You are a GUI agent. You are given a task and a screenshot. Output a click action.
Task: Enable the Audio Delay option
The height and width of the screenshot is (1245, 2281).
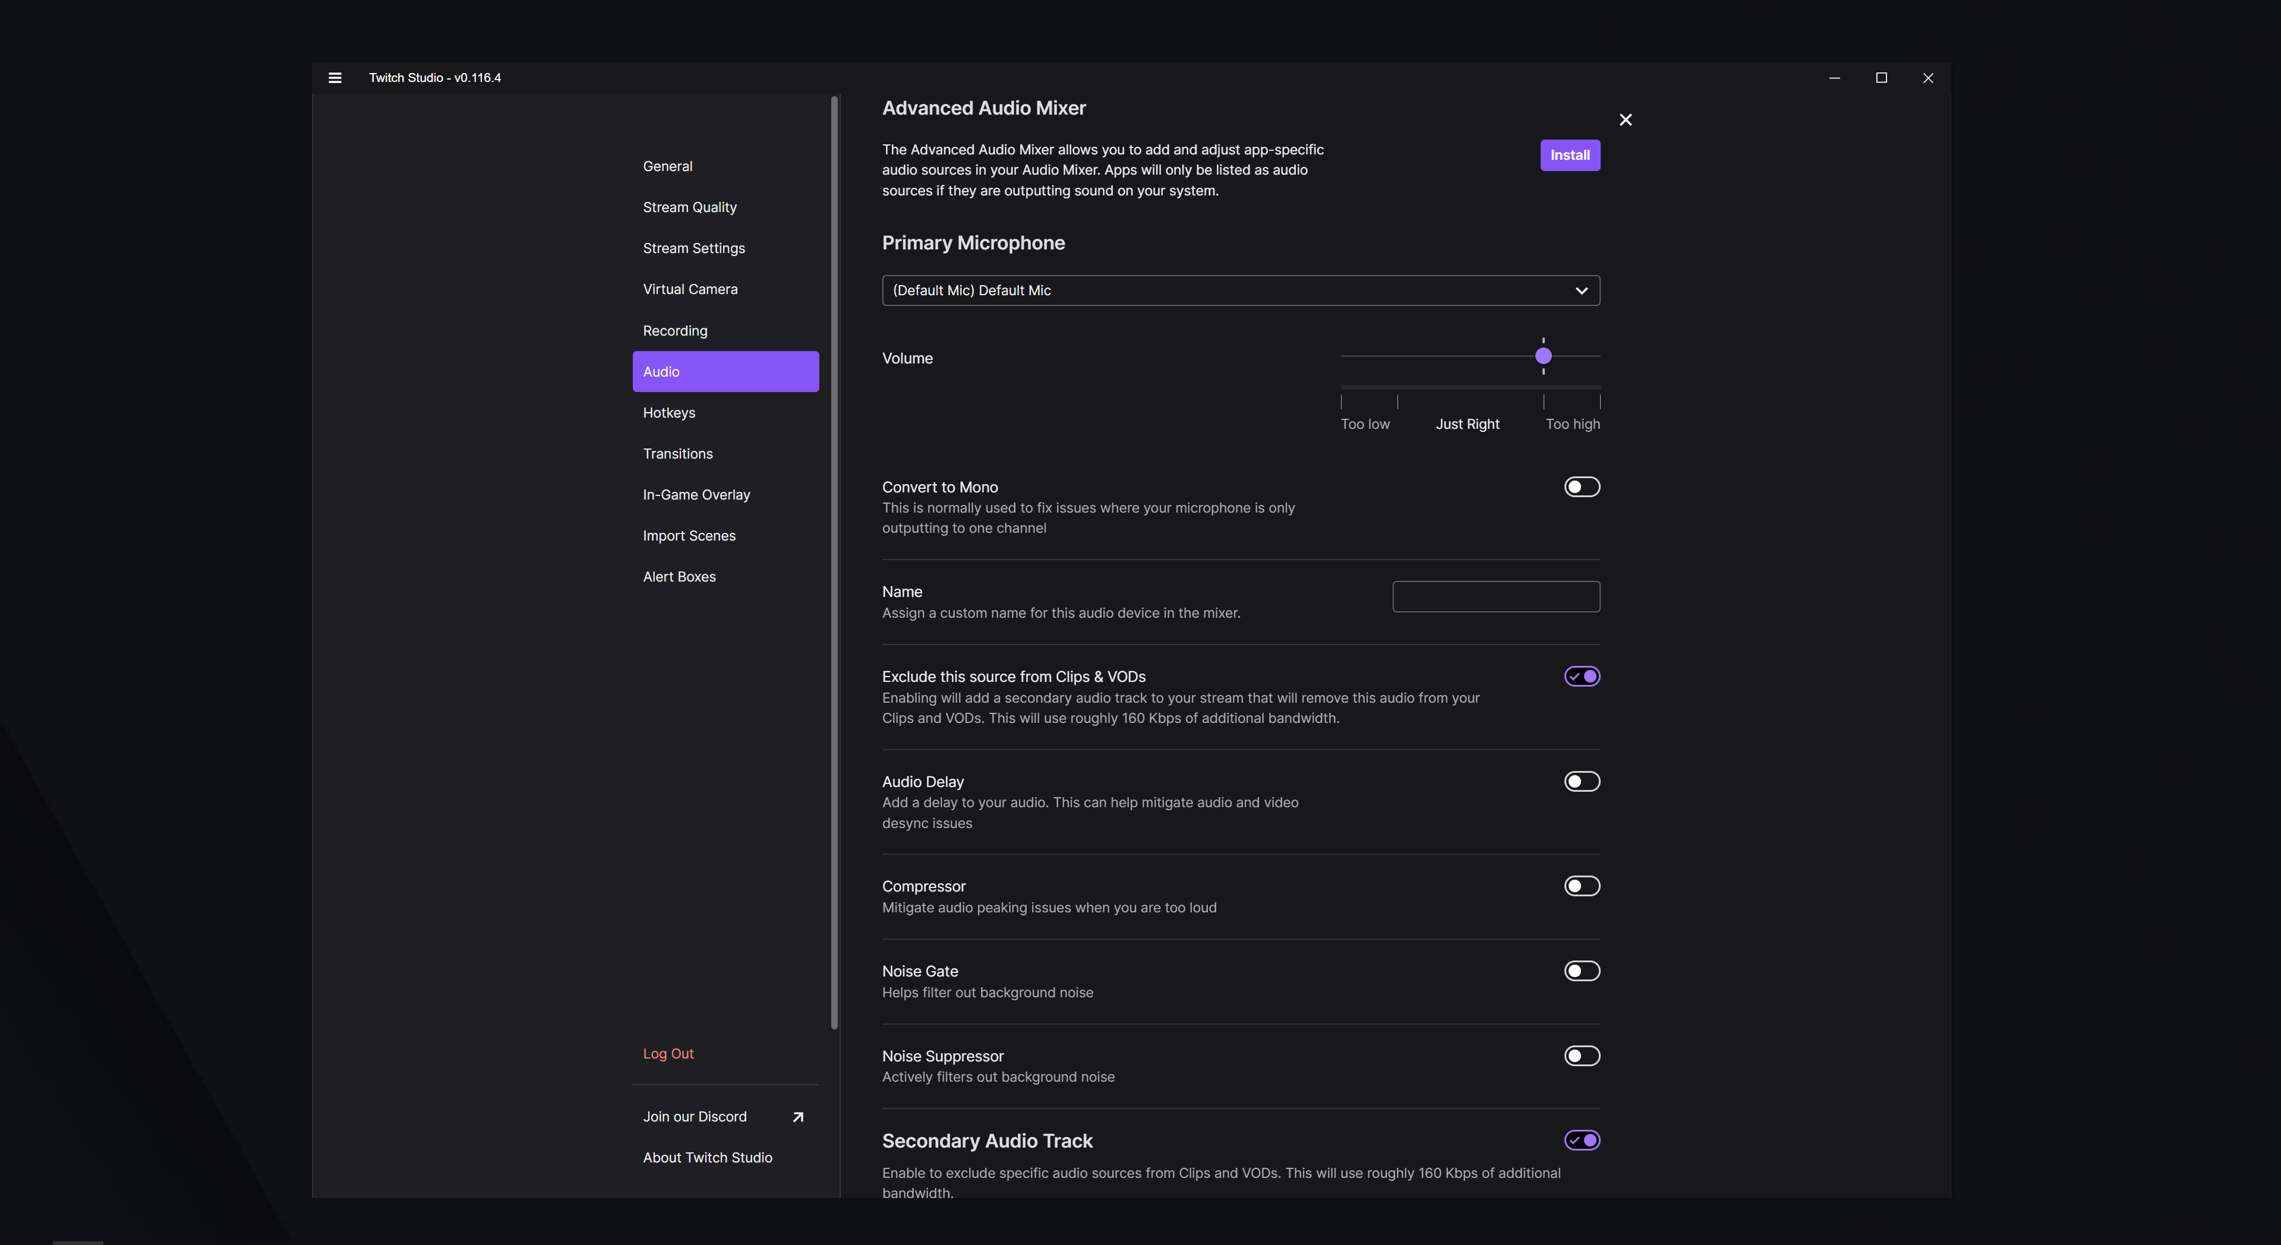1582,781
